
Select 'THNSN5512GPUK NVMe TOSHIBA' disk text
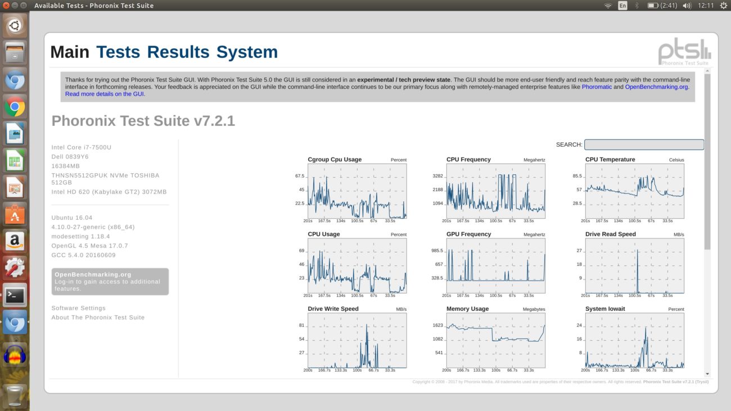pyautogui.click(x=105, y=175)
